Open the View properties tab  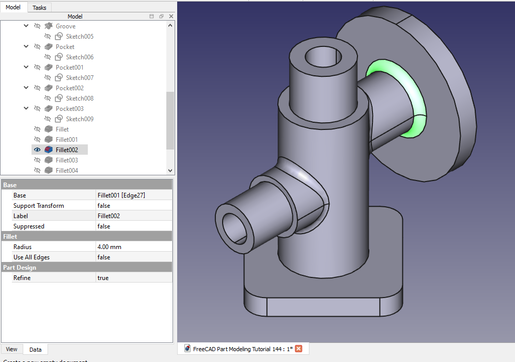[x=12, y=349]
